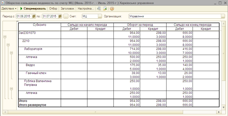Click the 140,00 ending balance cell
The width and height of the screenshot is (228, 116).
(187, 65)
